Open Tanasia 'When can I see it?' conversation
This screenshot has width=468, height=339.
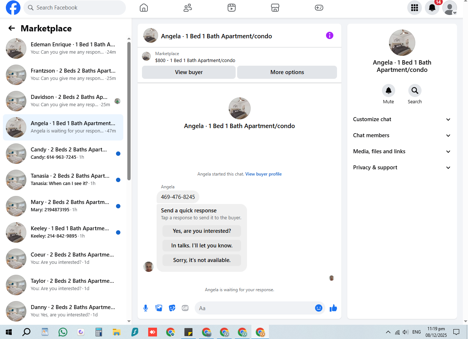tap(63, 180)
